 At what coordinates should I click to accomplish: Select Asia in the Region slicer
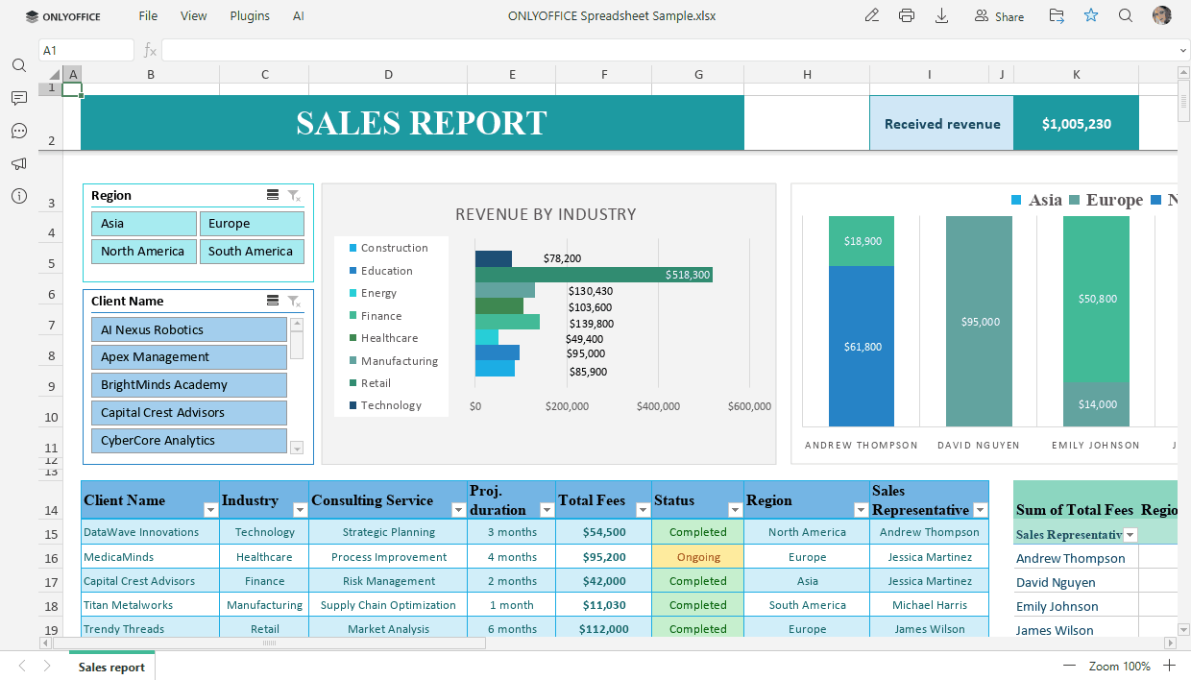143,223
